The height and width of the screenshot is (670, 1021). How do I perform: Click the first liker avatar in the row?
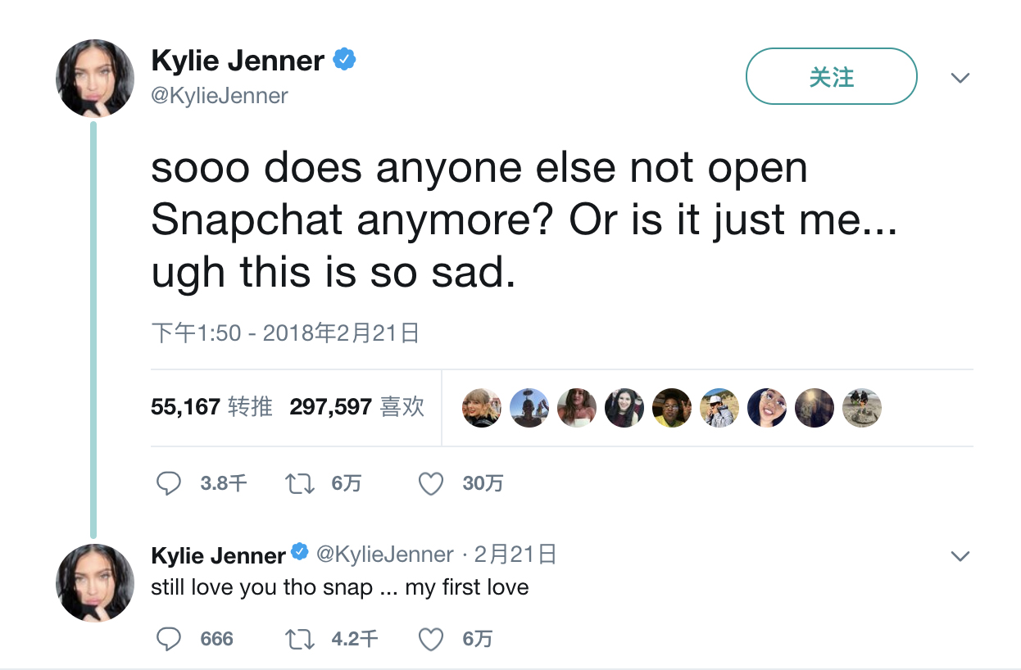click(482, 407)
